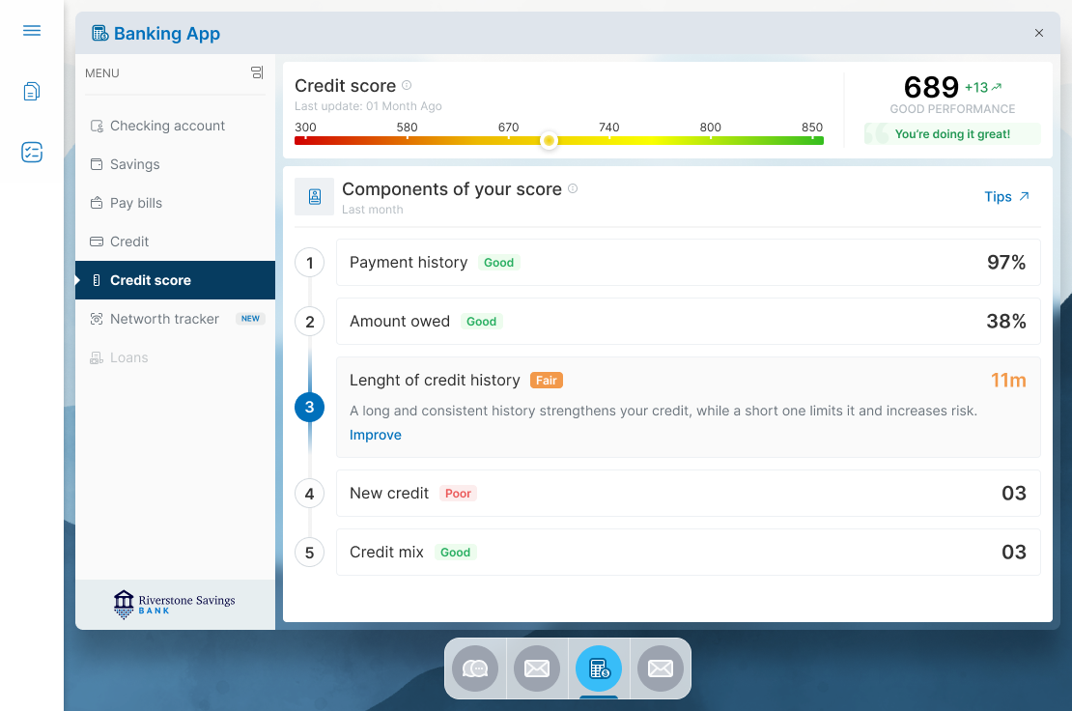Open the hamburger menu in the left rail
This screenshot has width=1072, height=711.
click(31, 30)
